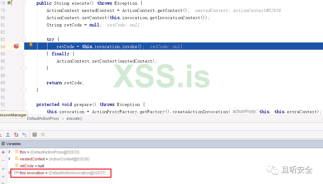Image resolution: width=323 pixels, height=184 pixels.
Task: Select the 'this = {DefaultActionProxy@52633}' row
Action: [x=49, y=152]
